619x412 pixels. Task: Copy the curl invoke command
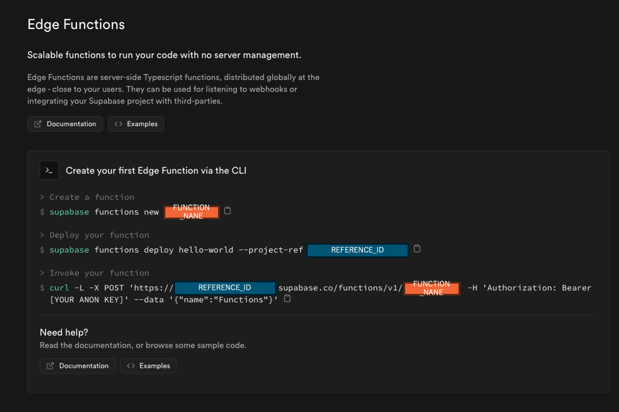tap(287, 298)
